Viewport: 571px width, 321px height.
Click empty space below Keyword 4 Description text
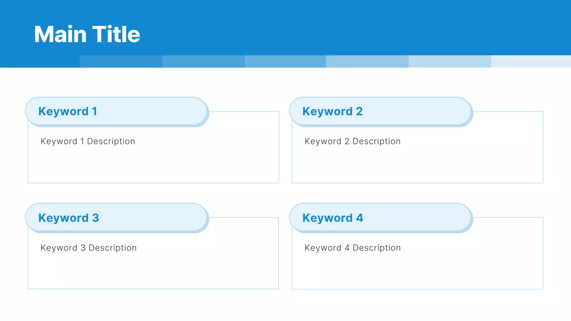coord(417,272)
